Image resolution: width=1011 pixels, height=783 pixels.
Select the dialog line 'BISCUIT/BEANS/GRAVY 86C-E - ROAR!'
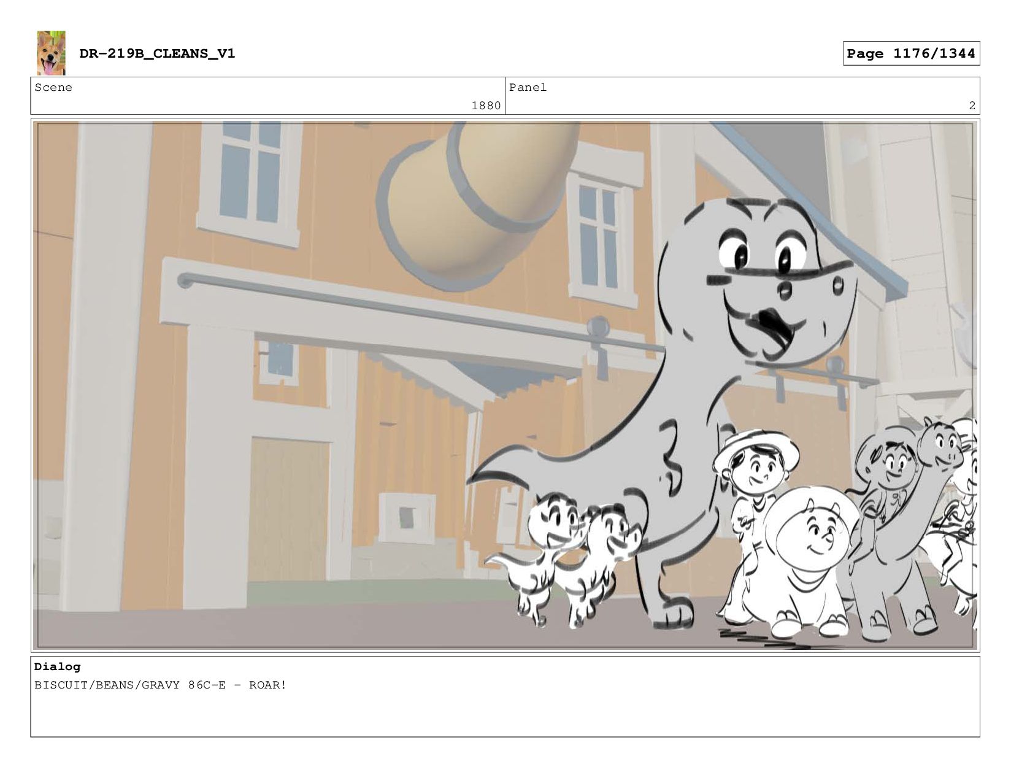pos(160,685)
